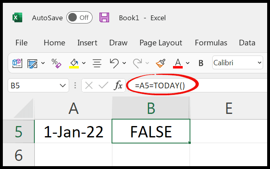Click the percent eraser format icon

click(56, 63)
